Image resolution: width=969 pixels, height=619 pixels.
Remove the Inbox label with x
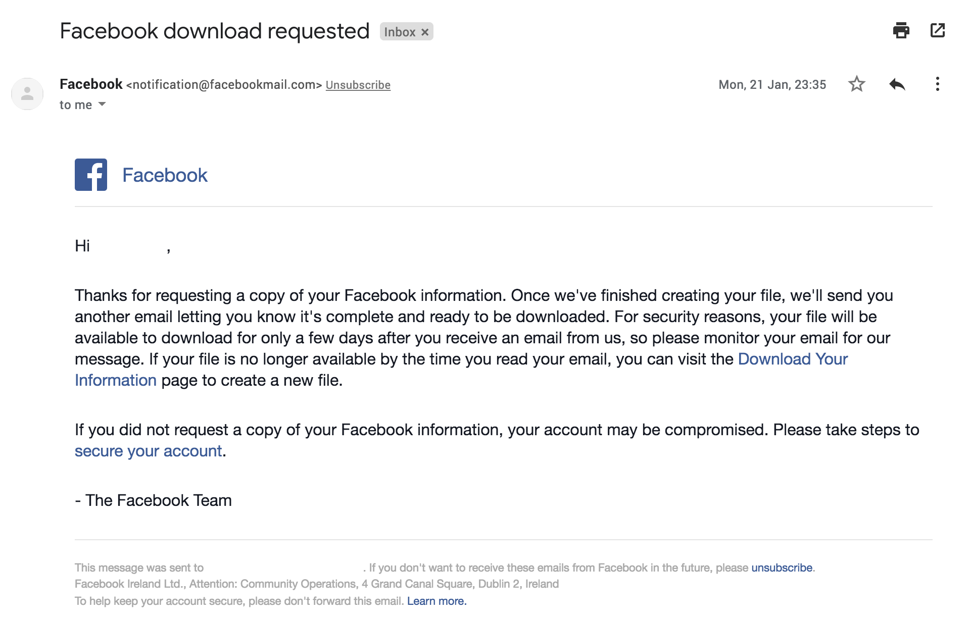click(425, 32)
